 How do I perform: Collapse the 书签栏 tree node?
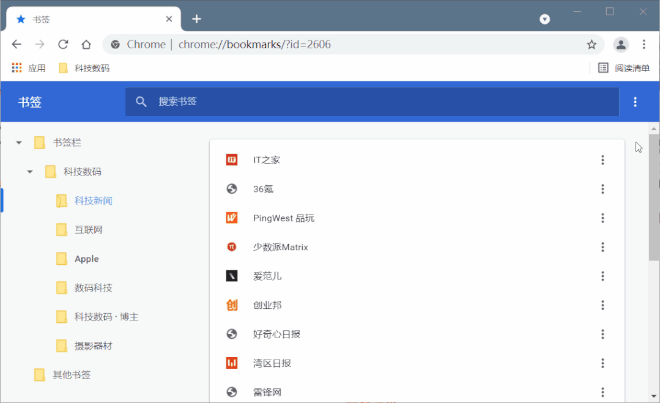pyautogui.click(x=18, y=142)
